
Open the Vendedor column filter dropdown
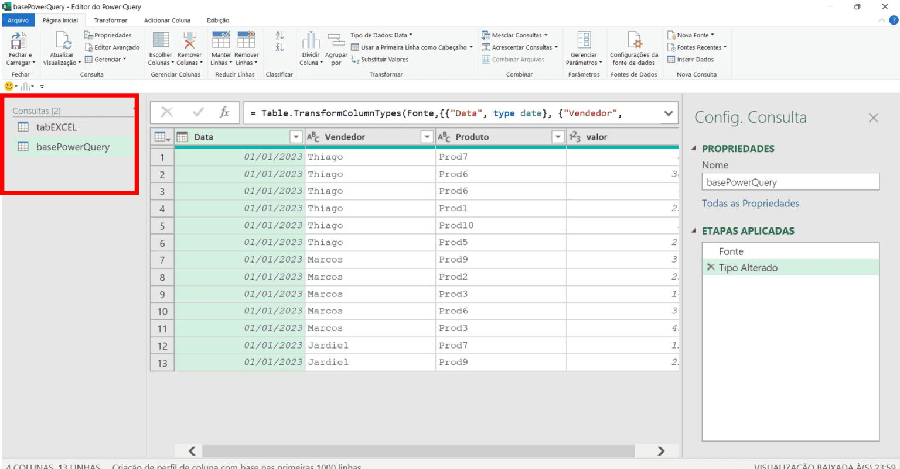coord(427,136)
